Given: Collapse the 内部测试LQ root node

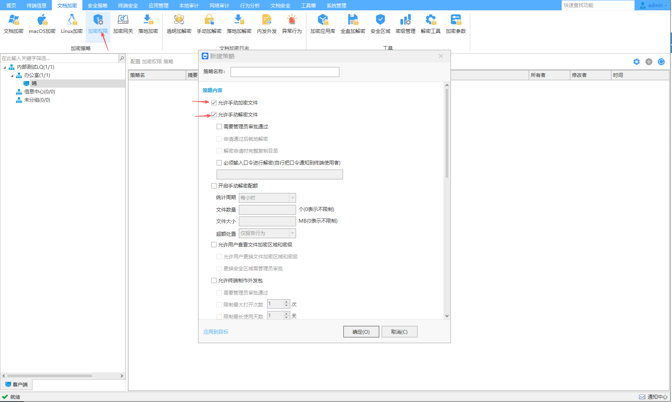Looking at the screenshot, I should coord(5,67).
